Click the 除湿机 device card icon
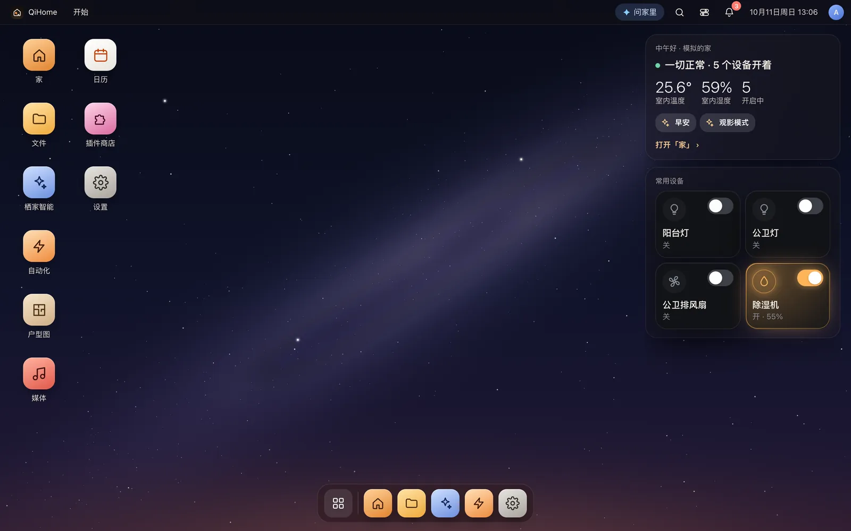 point(764,281)
